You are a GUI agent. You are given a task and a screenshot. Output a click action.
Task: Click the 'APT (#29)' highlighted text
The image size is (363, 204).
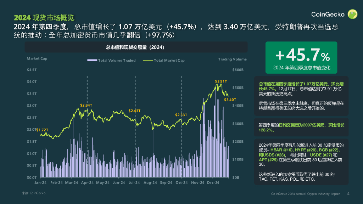(268, 160)
